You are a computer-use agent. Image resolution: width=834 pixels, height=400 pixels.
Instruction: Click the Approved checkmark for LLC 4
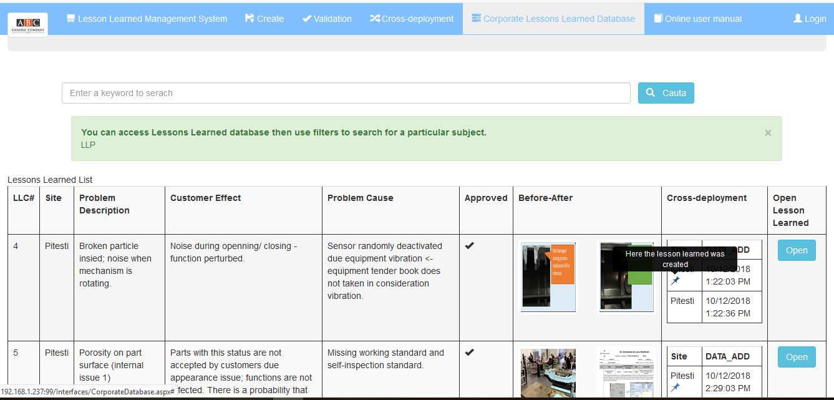pyautogui.click(x=470, y=245)
